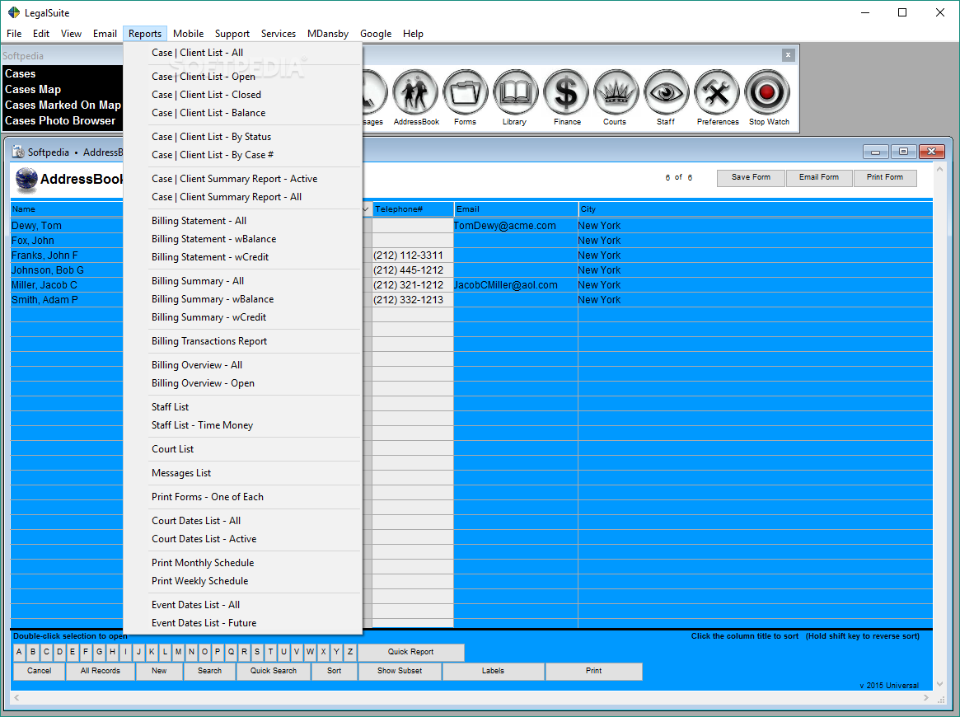Click the Print Form button
960x717 pixels.
(x=885, y=177)
